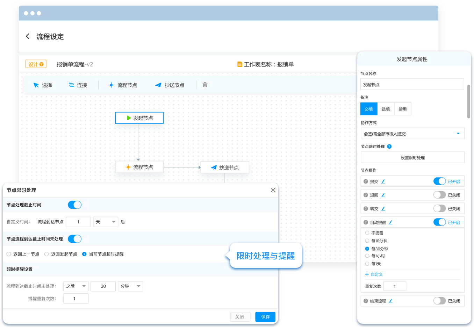Expand the 之后 dropdown
The width and height of the screenshot is (474, 328).
click(x=76, y=286)
